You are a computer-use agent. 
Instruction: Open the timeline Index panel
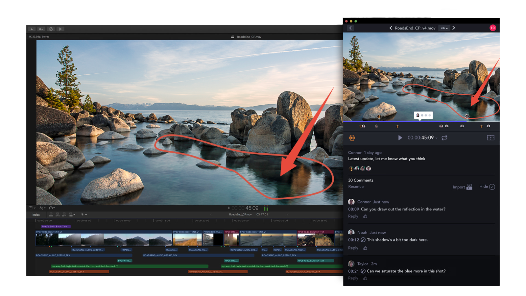coord(36,214)
